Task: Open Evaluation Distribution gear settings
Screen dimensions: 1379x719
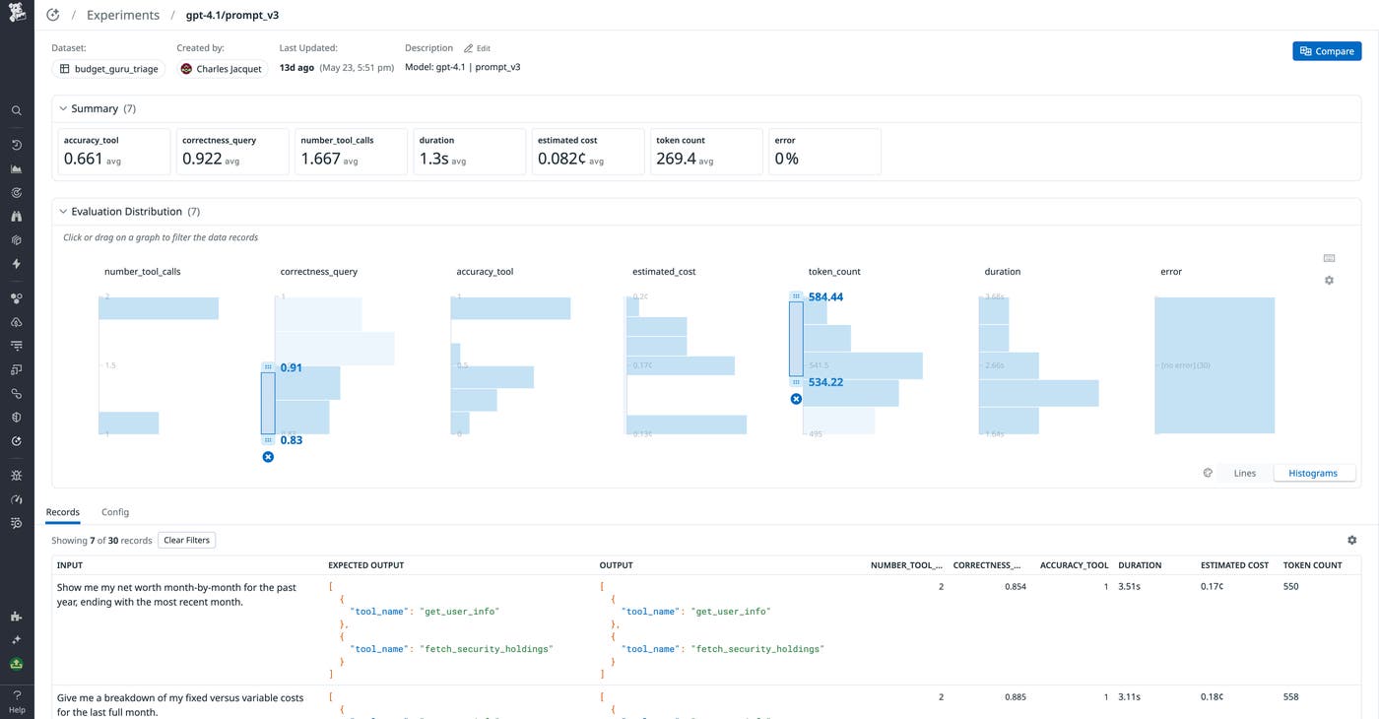Action: pos(1329,281)
